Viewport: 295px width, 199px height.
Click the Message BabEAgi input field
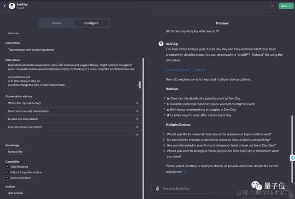[x=221, y=188]
